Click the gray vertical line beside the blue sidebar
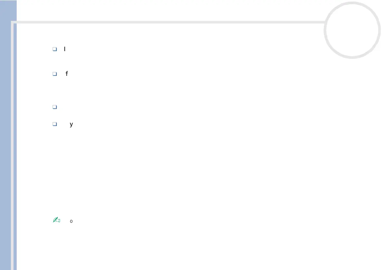 click(x=13, y=145)
